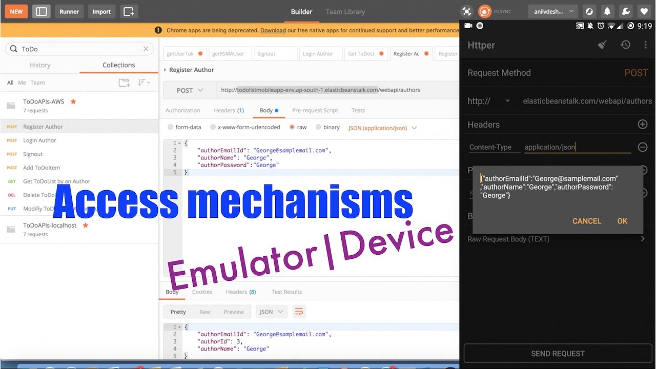Open the Pre-request Script tab
The image size is (656, 369).
point(315,110)
